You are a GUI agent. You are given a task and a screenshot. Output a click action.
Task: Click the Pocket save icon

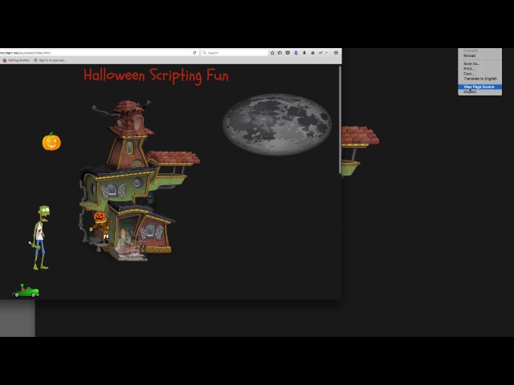coord(288,53)
